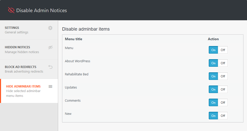
Task: Click the Block Ad Redirects undo arrow icon
Action: point(50,67)
